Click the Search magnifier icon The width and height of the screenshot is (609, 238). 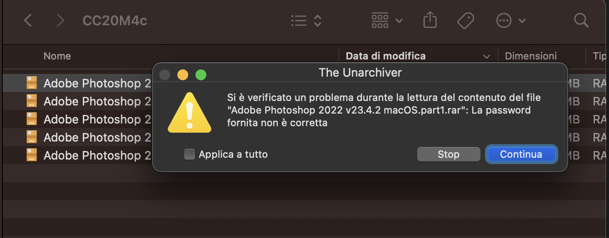pos(581,20)
